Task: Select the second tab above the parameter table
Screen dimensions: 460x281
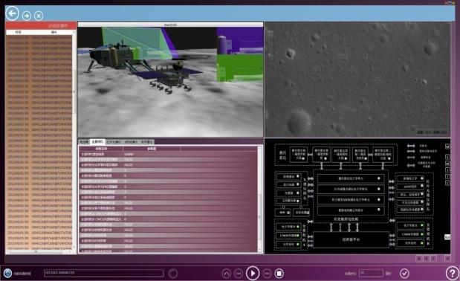Action: click(97, 142)
